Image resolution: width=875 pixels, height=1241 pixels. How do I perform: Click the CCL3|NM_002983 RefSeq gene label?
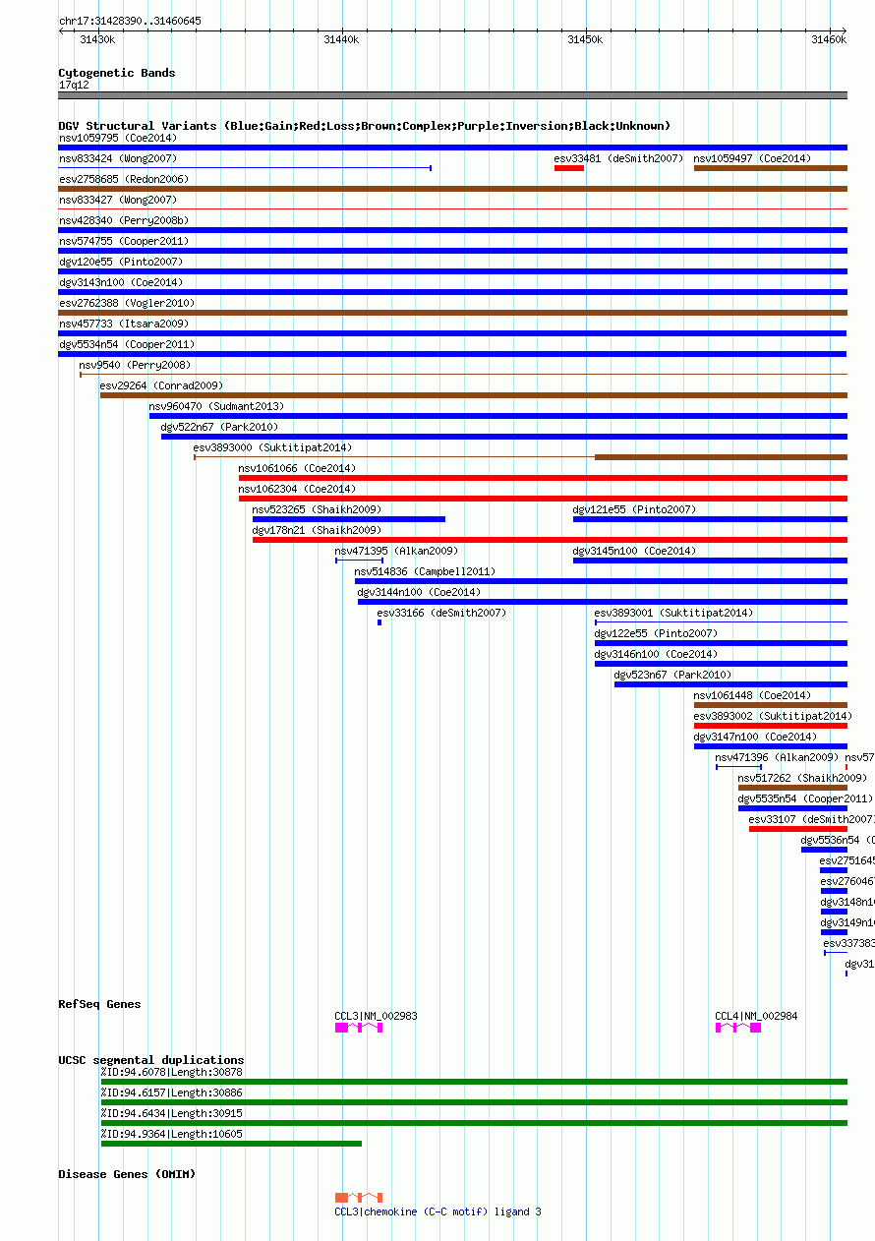[377, 1016]
